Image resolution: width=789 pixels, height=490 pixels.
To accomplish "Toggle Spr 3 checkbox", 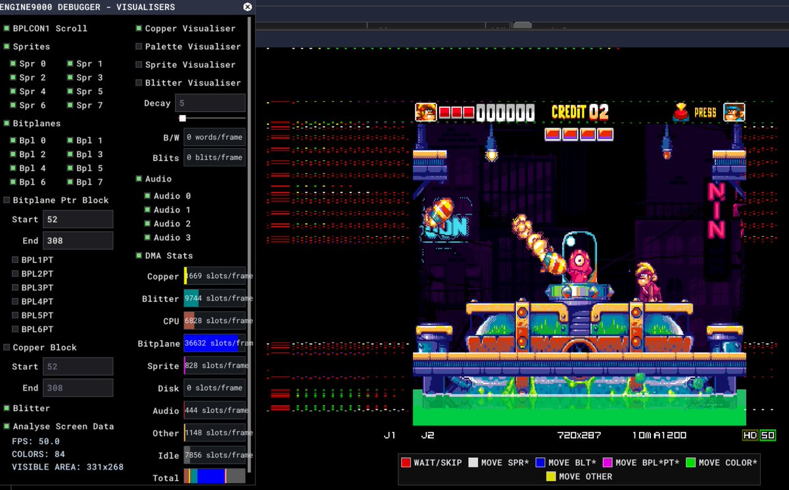I will 70,78.
